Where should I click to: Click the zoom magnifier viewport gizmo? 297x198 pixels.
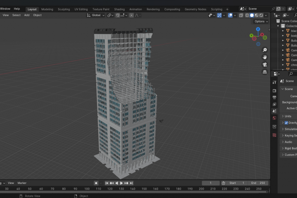click(x=265, y=50)
